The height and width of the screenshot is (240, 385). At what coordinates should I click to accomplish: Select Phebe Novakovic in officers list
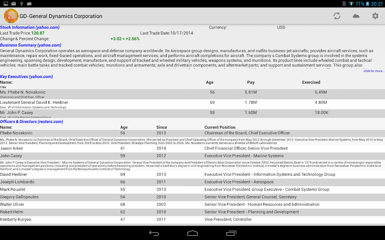192,133
